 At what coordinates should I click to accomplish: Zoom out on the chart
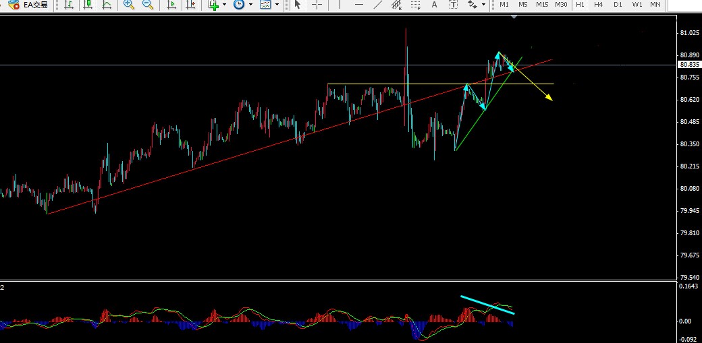point(148,5)
